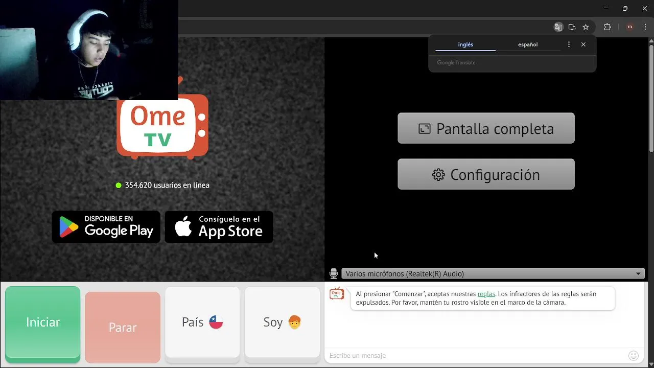Click the microphone icon beside device selector
Screen dimensions: 654x368
tap(334, 273)
